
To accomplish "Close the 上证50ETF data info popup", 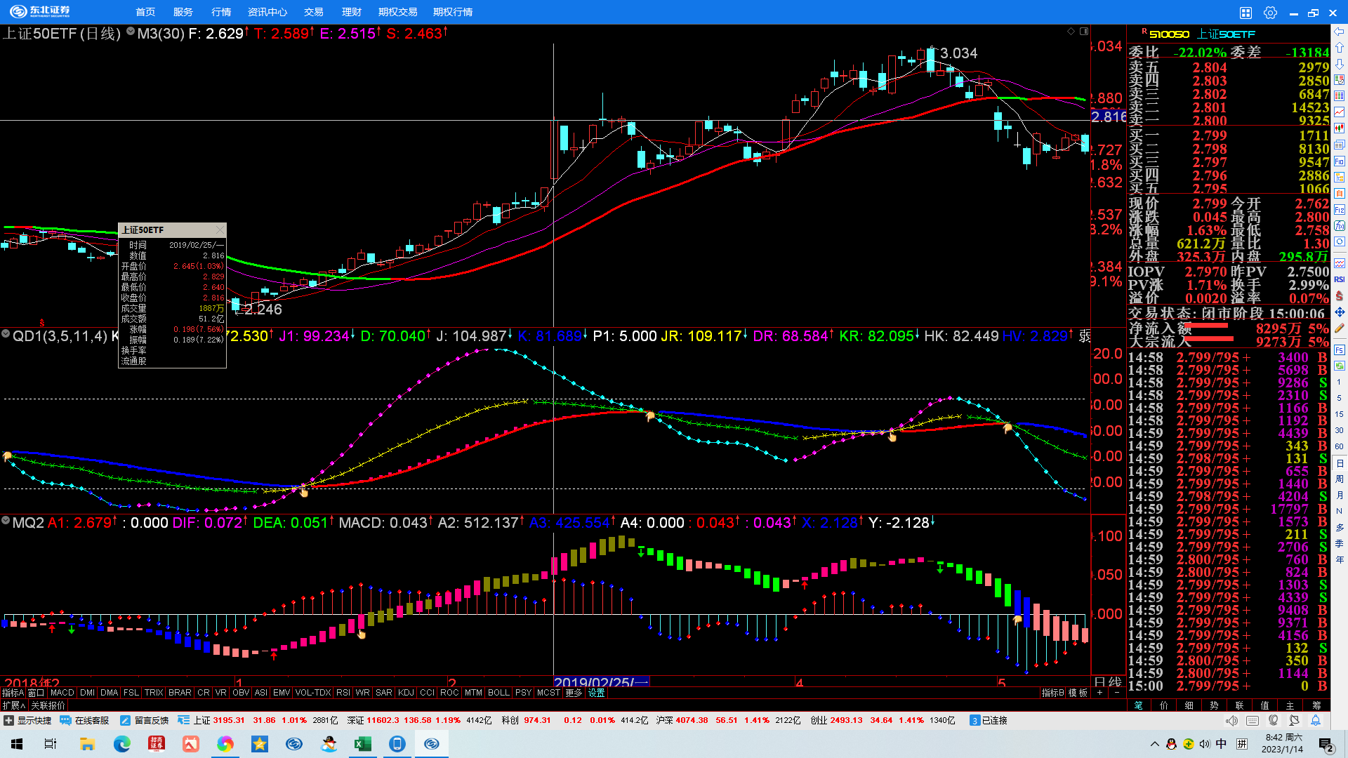I will pos(220,230).
